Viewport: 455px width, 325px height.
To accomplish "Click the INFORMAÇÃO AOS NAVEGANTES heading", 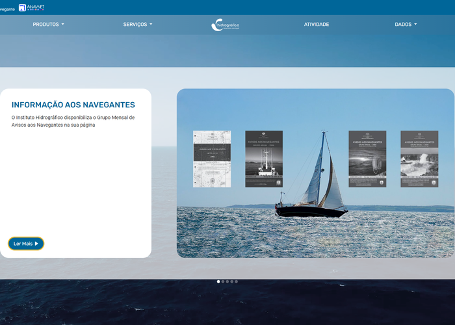I will pos(73,105).
